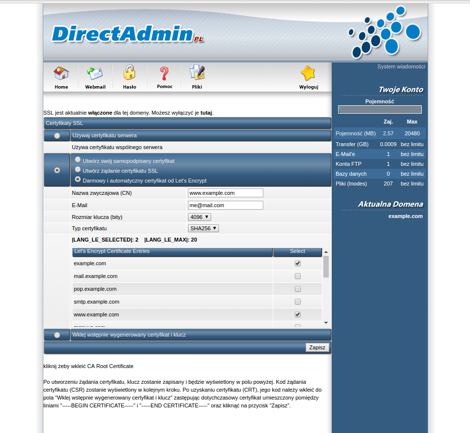Uncheck the www.example.com certificate entry
This screenshot has width=470, height=433.
(x=298, y=314)
